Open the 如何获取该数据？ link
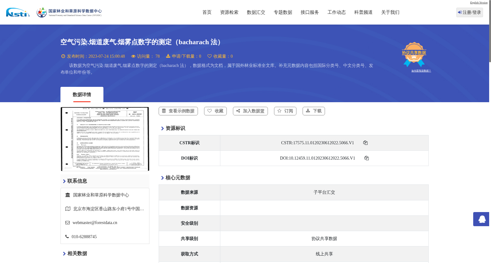The height and width of the screenshot is (263, 491). [421, 71]
